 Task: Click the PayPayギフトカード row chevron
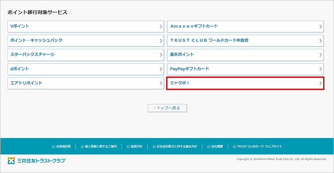pyautogui.click(x=321, y=69)
